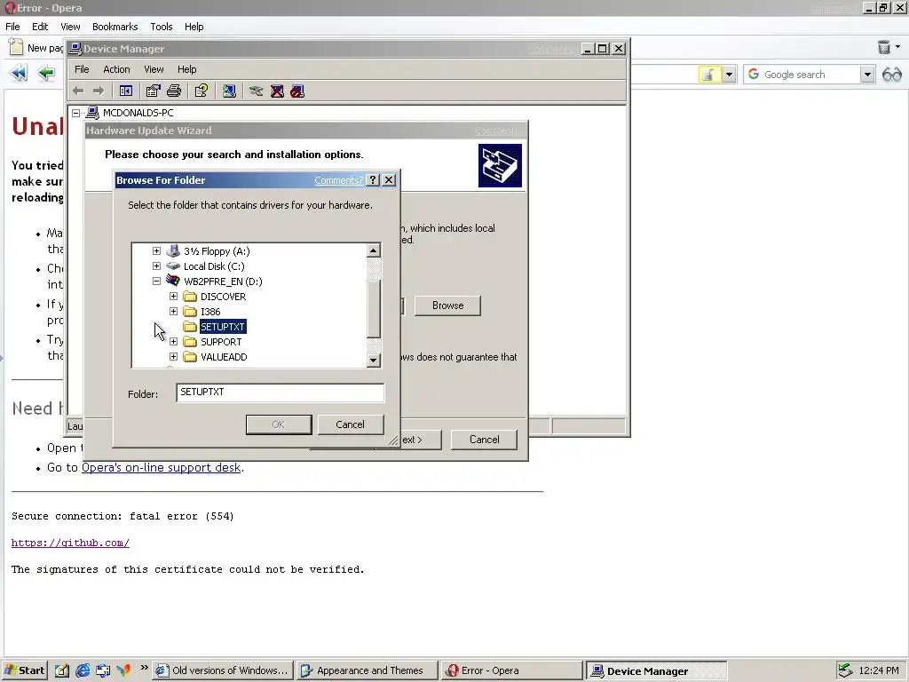Image resolution: width=909 pixels, height=682 pixels.
Task: Open Device Manager's View menu
Action: [154, 69]
